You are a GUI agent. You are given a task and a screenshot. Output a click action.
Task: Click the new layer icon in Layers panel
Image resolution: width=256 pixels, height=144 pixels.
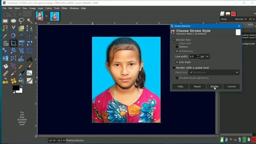tap(222, 140)
